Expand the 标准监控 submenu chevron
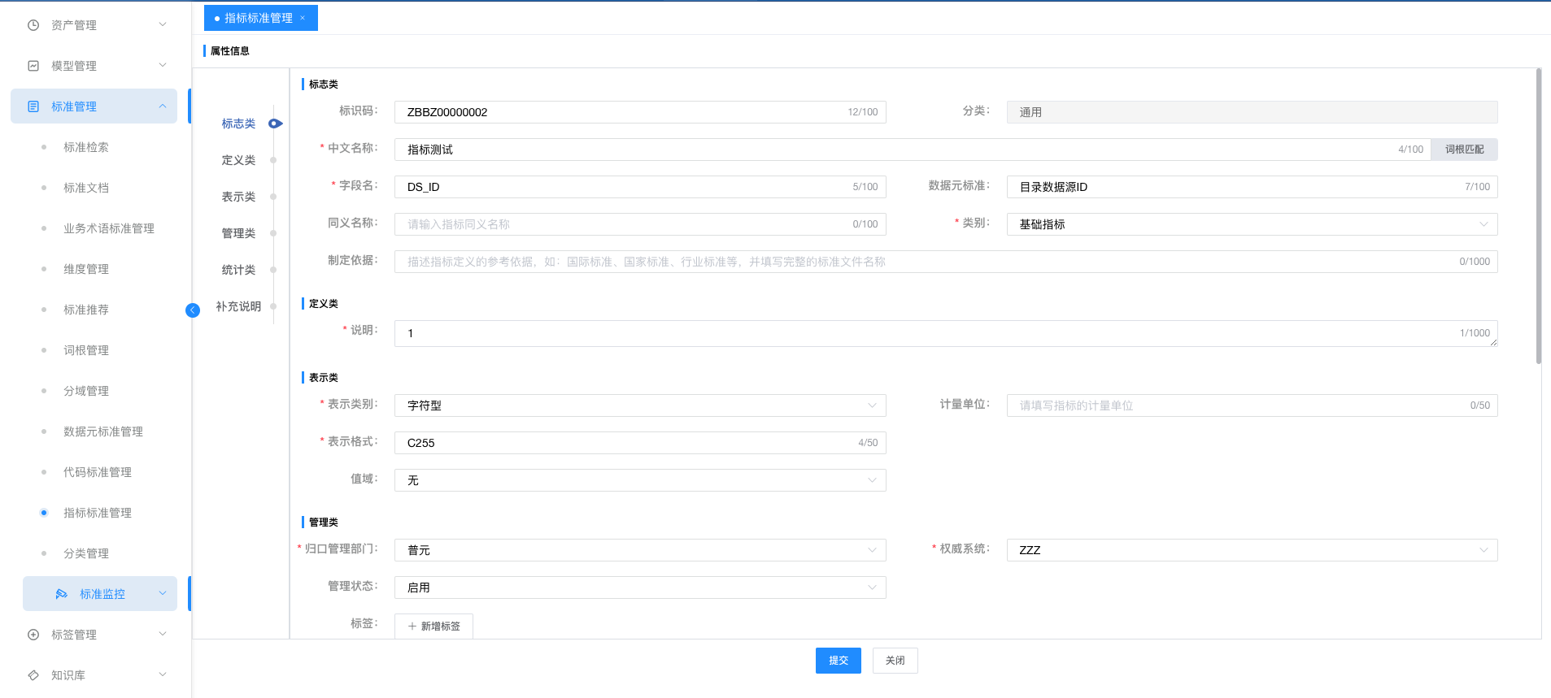This screenshot has height=698, width=1551. [x=163, y=594]
